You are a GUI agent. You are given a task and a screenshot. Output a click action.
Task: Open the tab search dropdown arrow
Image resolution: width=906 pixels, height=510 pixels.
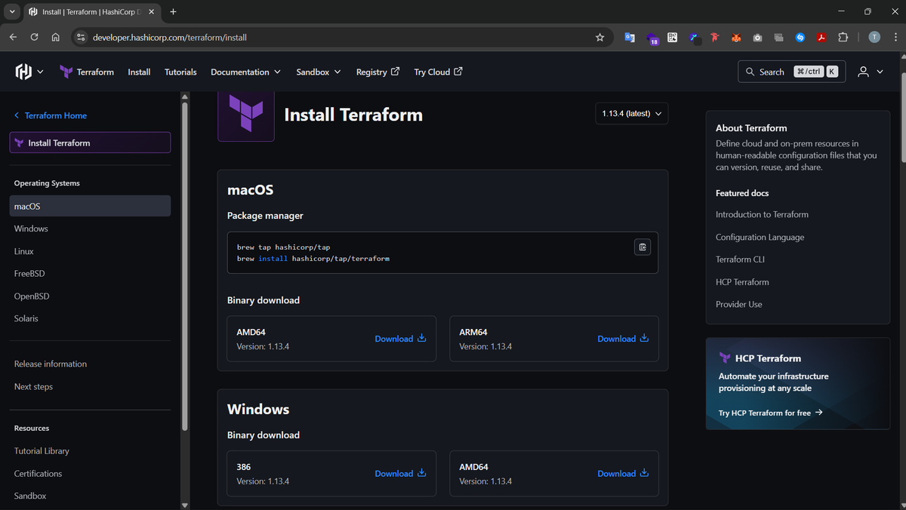point(12,11)
